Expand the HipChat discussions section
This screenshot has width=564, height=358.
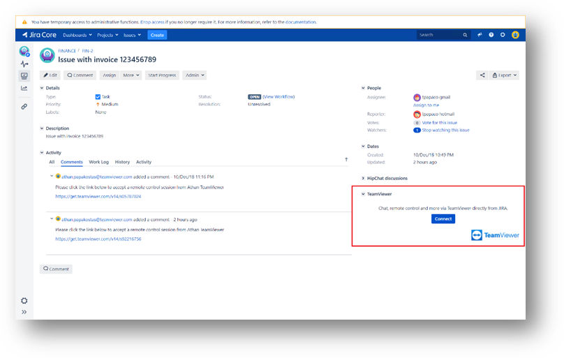(x=363, y=178)
